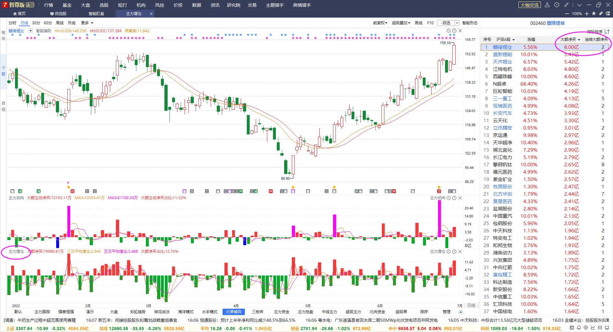Click the 赣锋锂业 stock name link in header
Screen dimensions: 613x332
[x=556, y=23]
